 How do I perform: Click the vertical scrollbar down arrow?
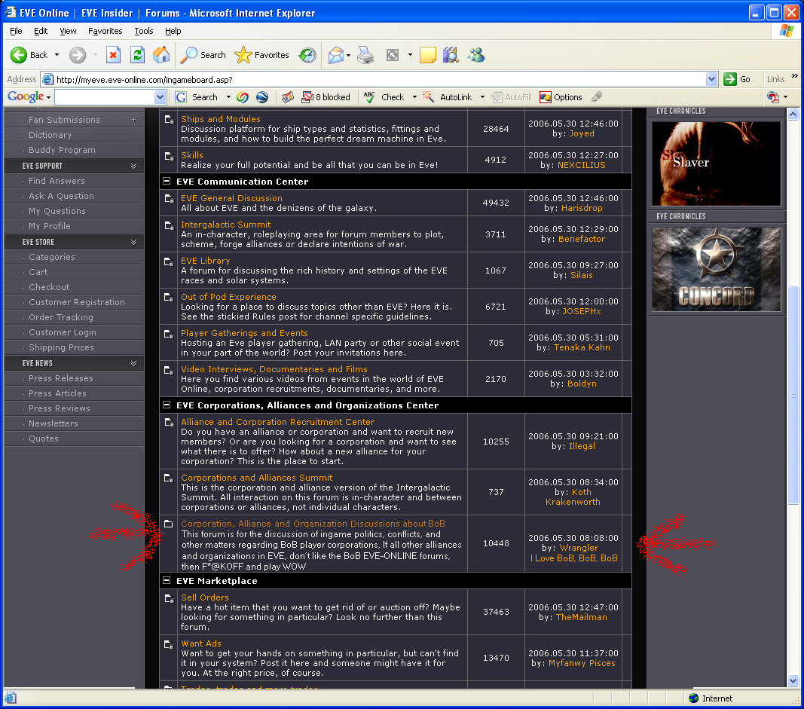click(x=793, y=681)
